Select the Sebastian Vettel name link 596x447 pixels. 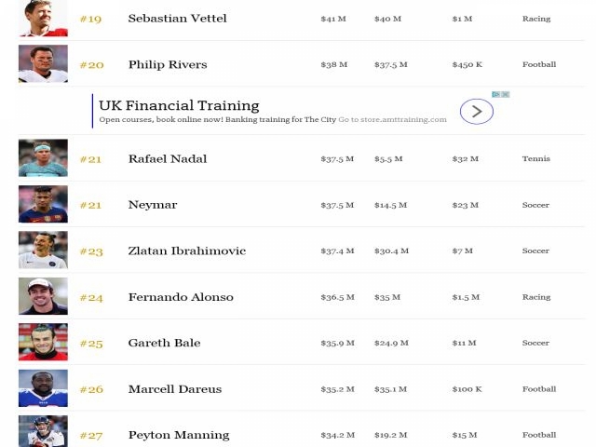[x=178, y=19]
